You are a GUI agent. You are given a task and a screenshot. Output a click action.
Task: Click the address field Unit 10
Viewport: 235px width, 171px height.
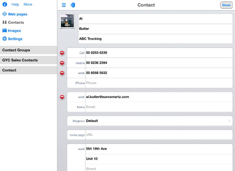(x=159, y=159)
